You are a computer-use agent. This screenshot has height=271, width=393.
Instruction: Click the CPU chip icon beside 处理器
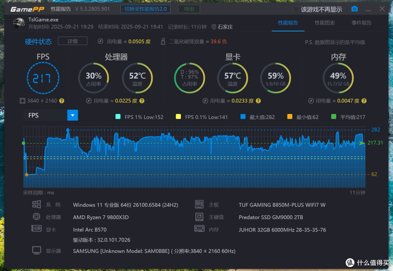click(37, 216)
